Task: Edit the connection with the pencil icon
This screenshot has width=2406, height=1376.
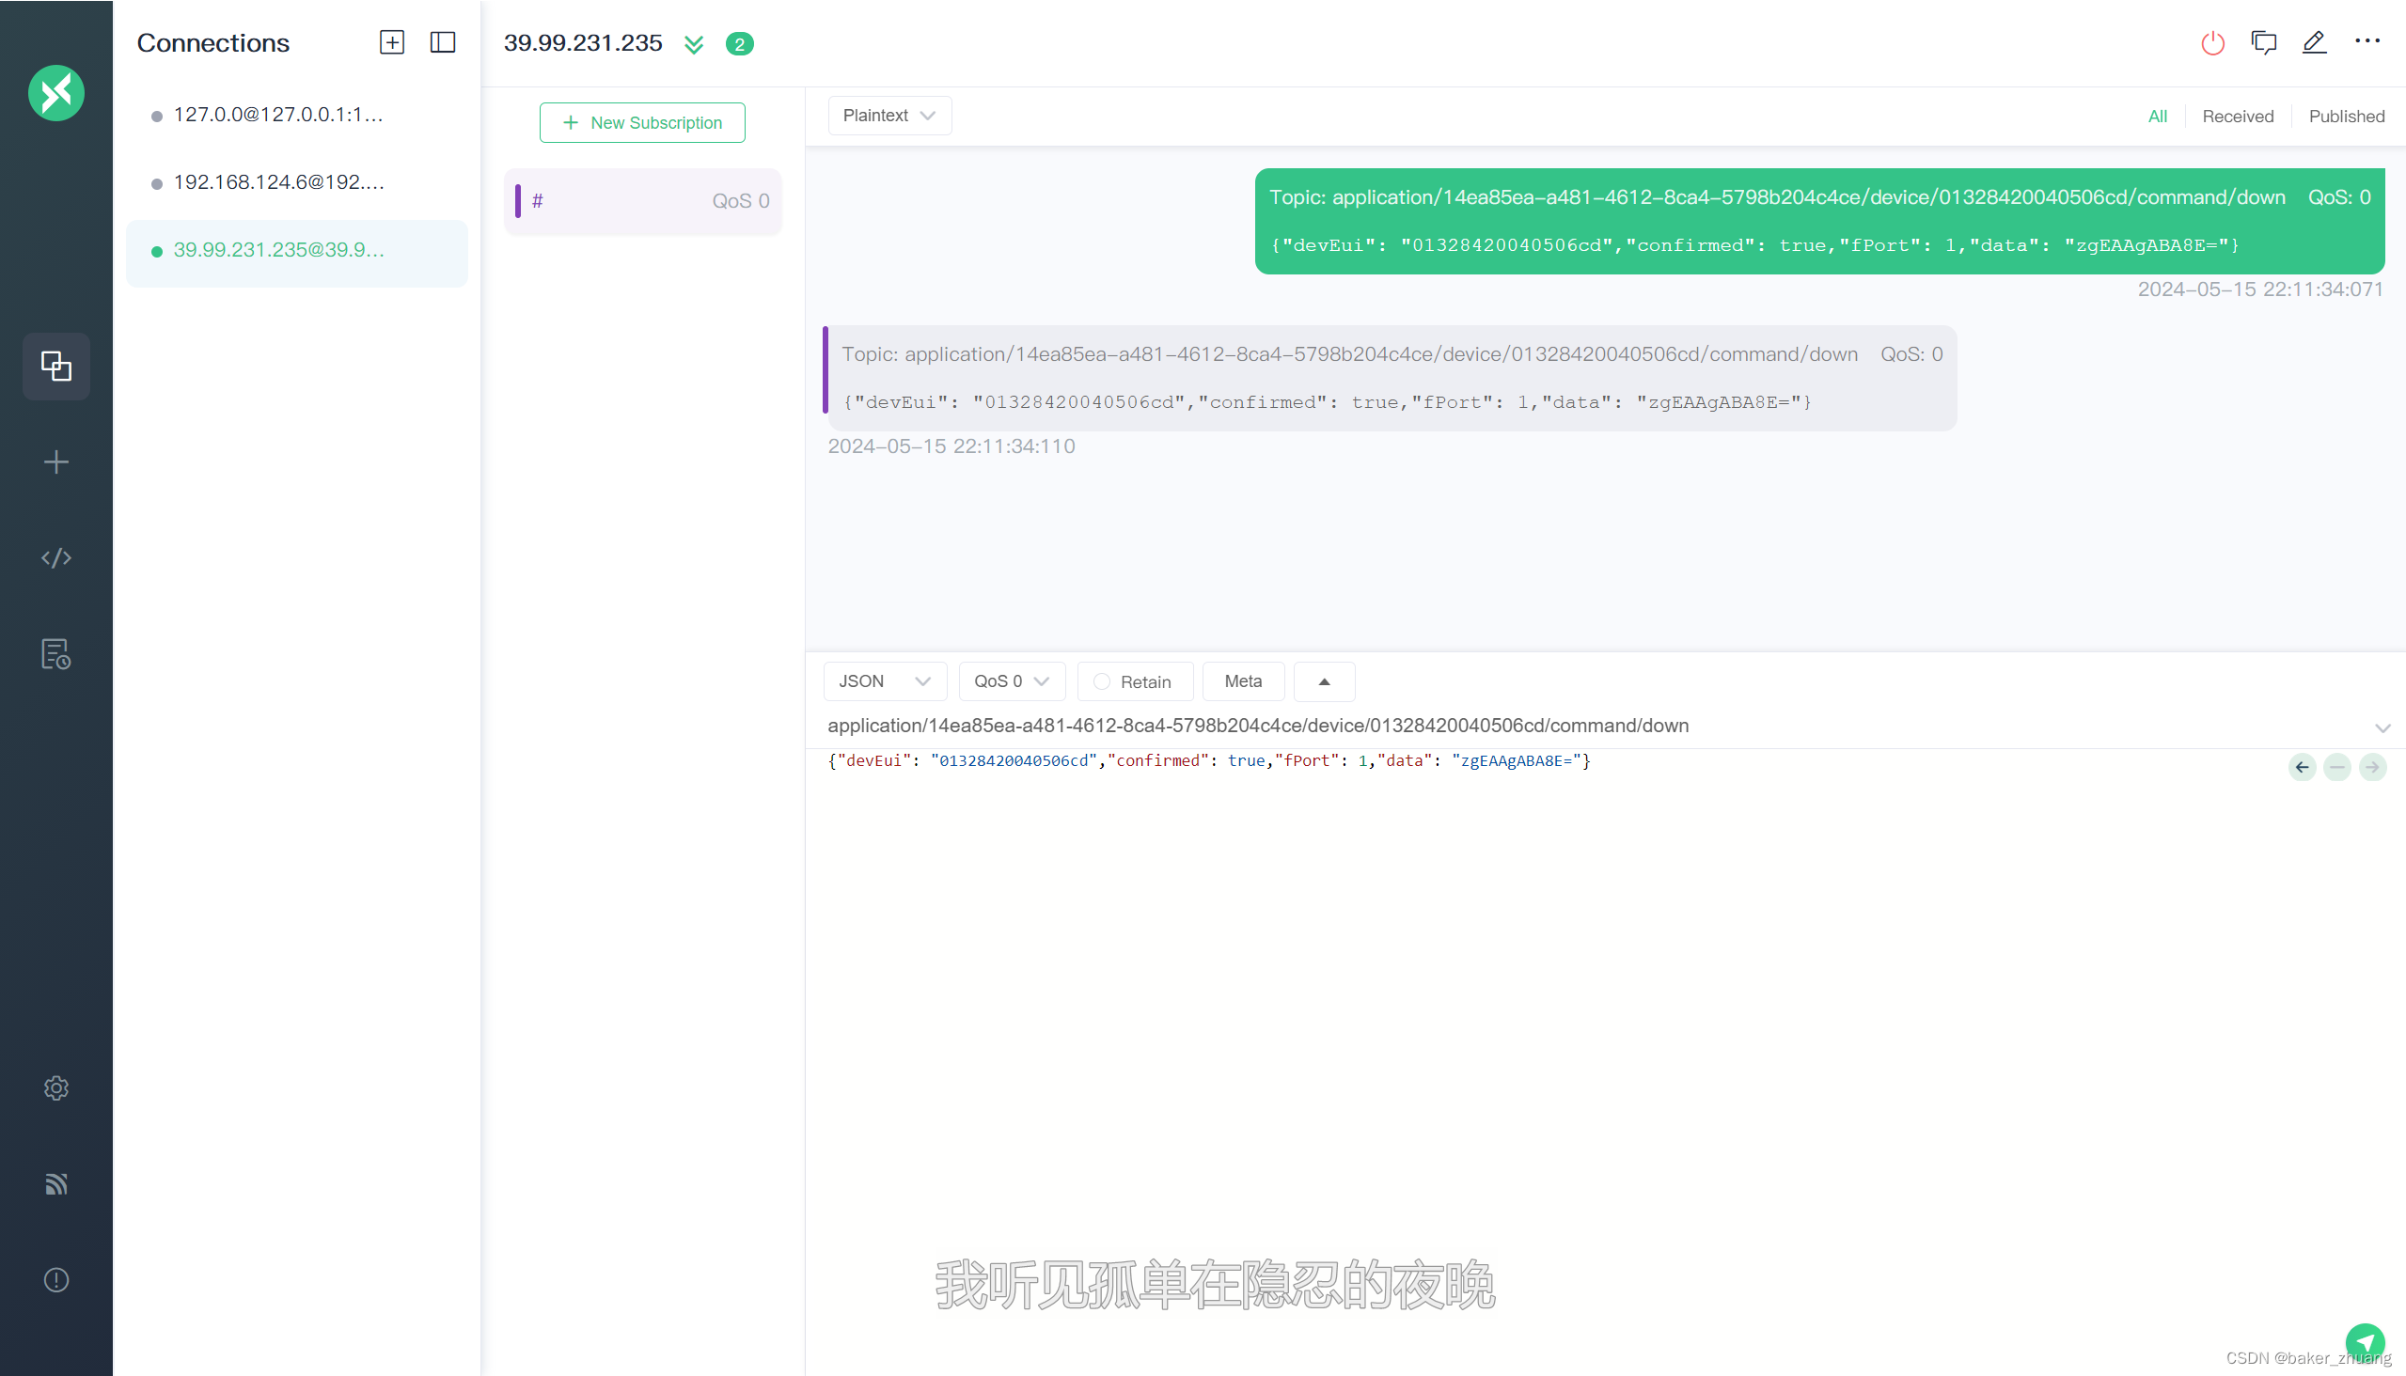Action: click(2313, 42)
